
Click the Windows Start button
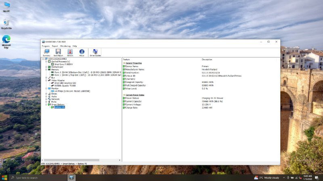tap(4, 177)
